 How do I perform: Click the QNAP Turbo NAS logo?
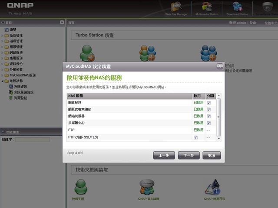20,8
